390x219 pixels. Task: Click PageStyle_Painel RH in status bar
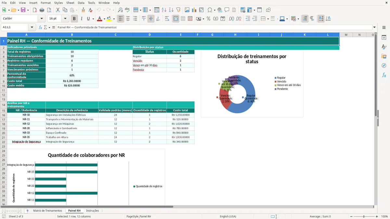point(139,216)
